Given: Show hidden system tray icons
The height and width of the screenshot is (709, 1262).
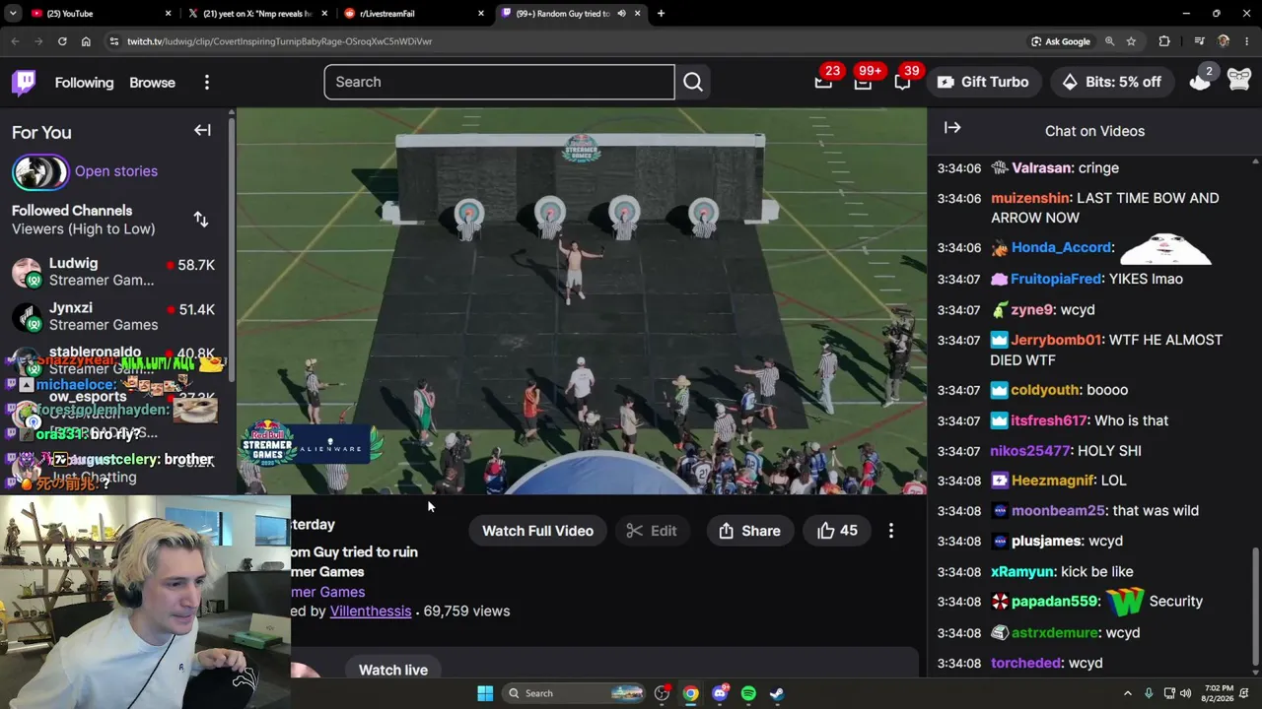Looking at the screenshot, I should click(x=1128, y=693).
